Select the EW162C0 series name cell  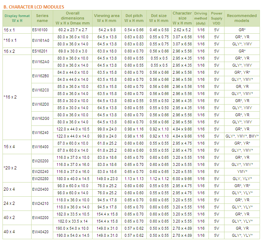coord(42,90)
